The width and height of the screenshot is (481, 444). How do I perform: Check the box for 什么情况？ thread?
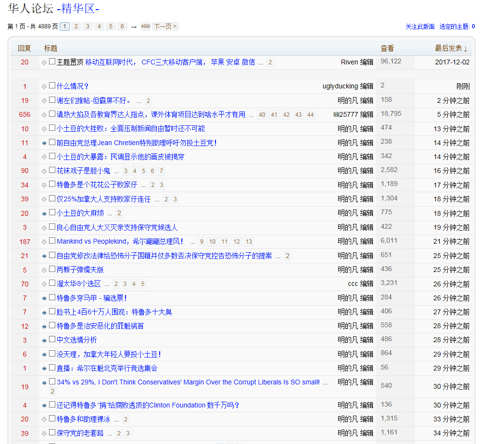[52, 86]
